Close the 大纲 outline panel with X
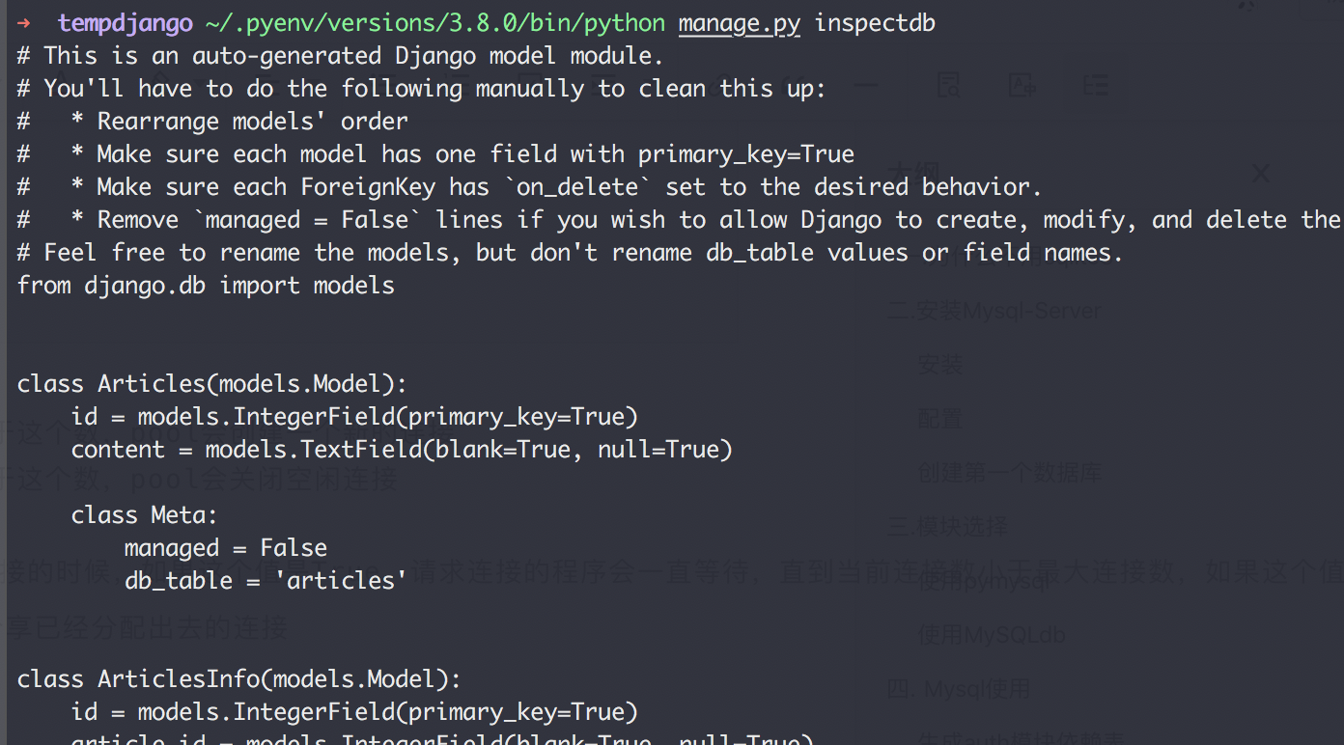 [x=1261, y=174]
